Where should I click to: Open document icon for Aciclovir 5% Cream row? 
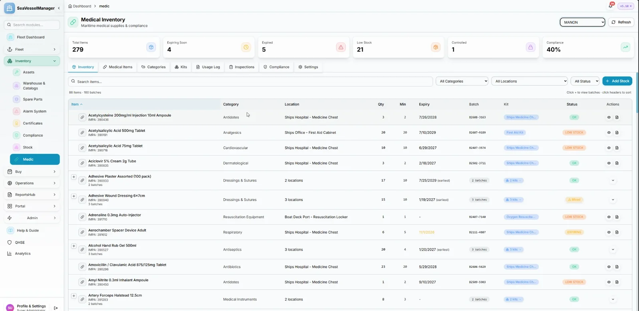617,163
